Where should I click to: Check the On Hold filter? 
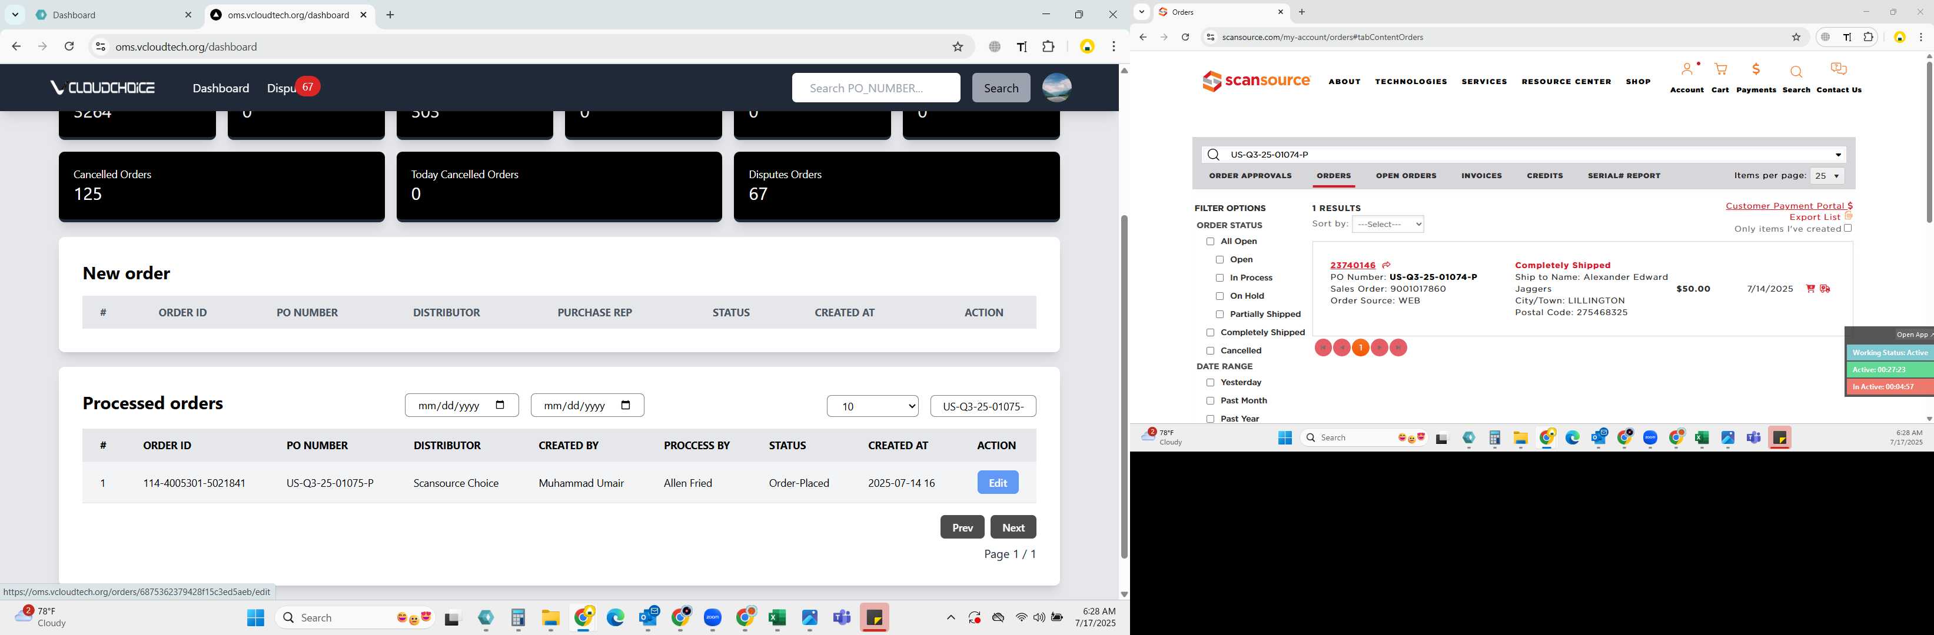(x=1219, y=296)
